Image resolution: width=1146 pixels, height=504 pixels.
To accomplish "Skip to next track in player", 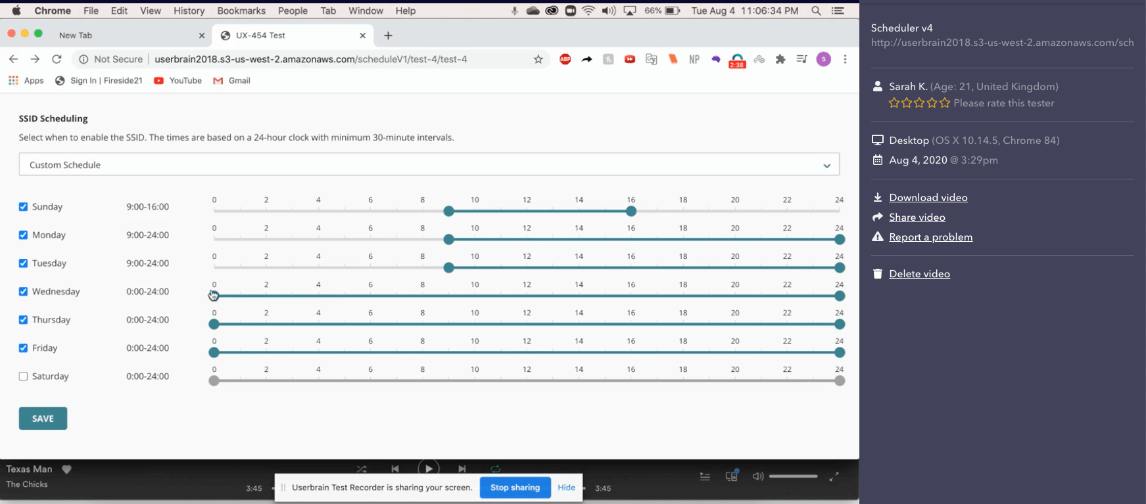I will click(x=462, y=469).
